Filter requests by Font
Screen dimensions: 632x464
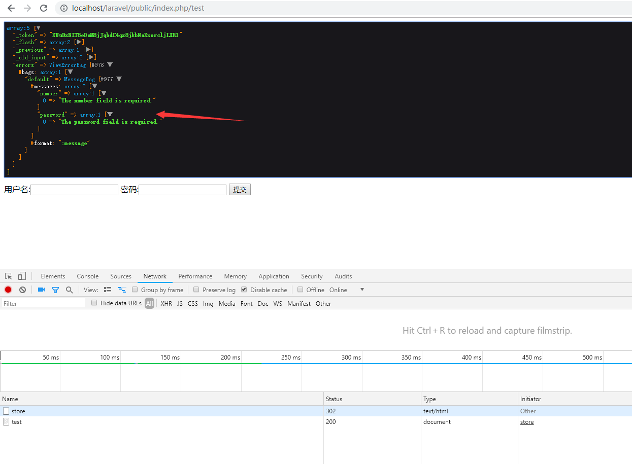pyautogui.click(x=247, y=304)
